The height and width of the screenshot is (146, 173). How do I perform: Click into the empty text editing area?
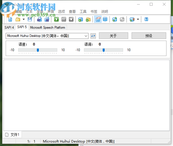point(87,95)
